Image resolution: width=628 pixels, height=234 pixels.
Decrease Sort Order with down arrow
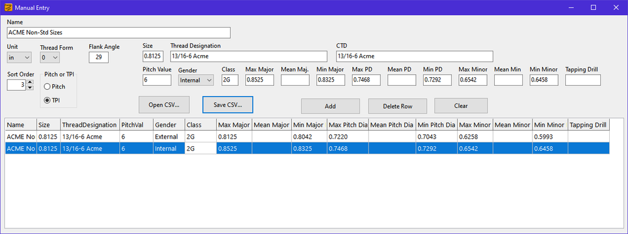click(x=30, y=87)
